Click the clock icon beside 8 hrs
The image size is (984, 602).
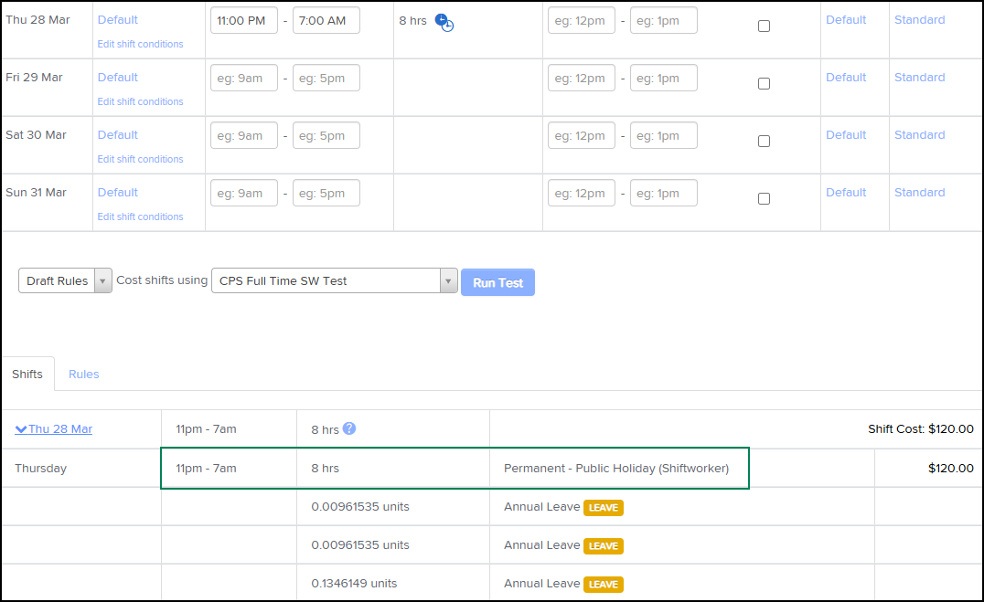coord(444,22)
